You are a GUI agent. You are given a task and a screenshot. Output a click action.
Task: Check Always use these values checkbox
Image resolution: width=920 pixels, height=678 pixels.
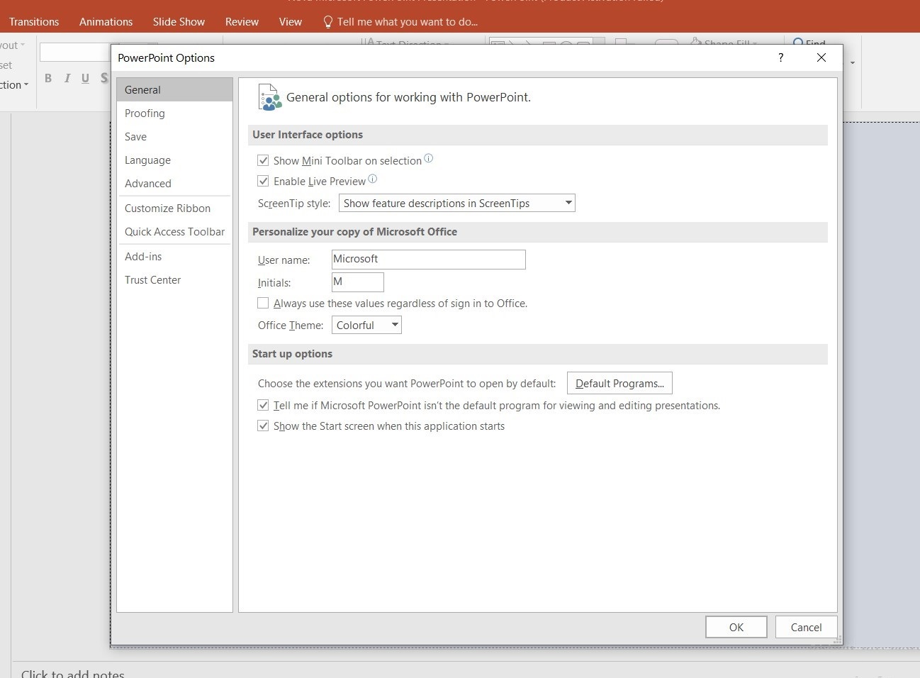(263, 304)
